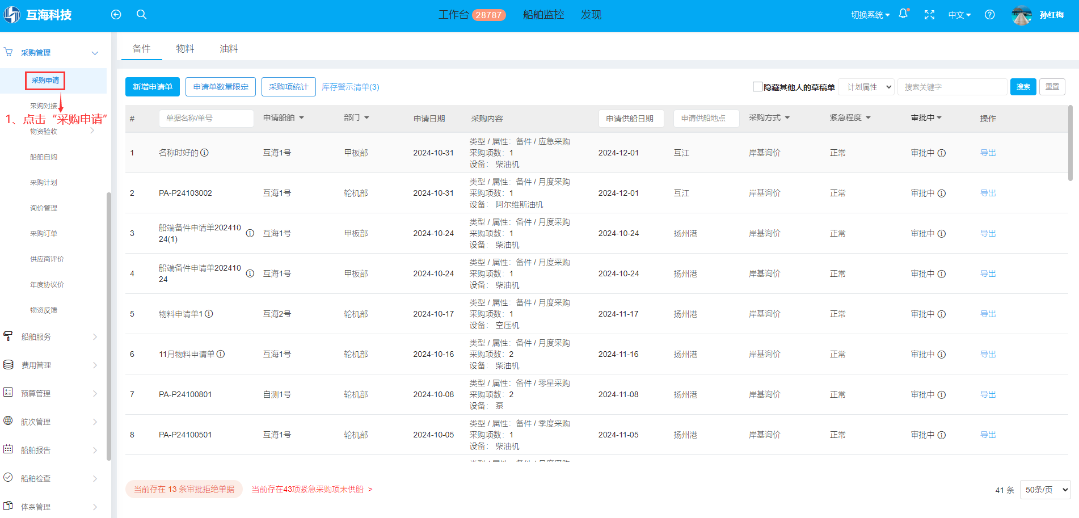Click the 重置 button
The height and width of the screenshot is (518, 1079).
pos(1052,87)
